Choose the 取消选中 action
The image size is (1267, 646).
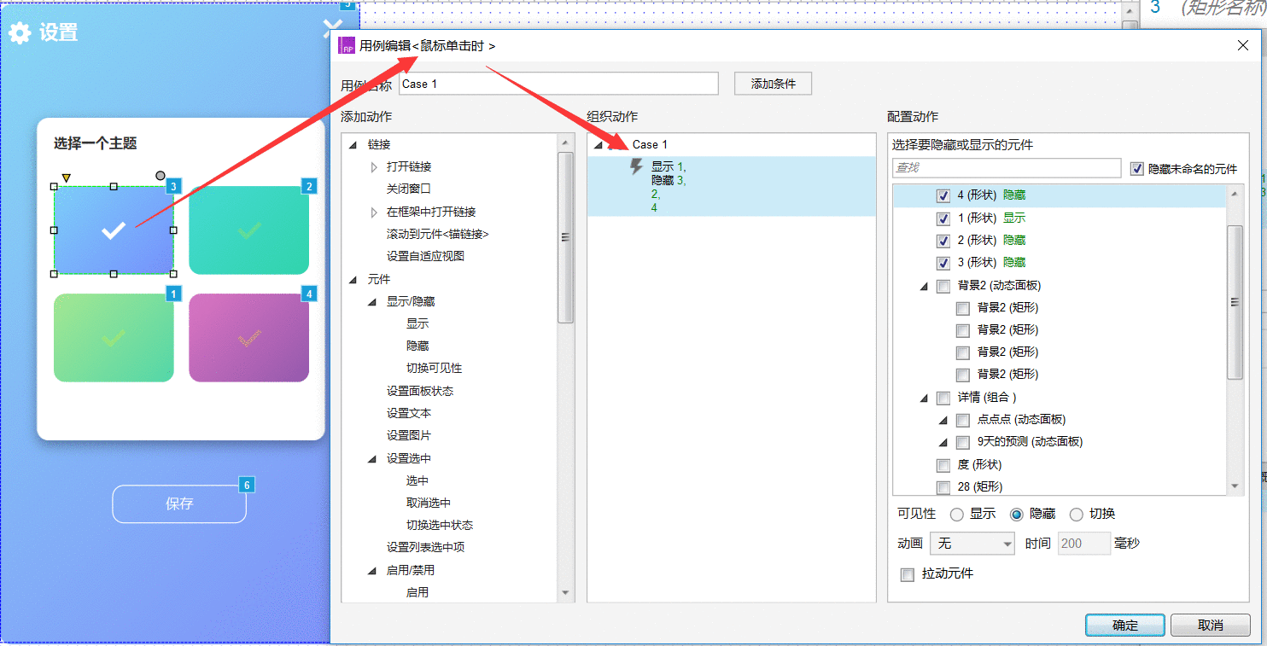(429, 503)
